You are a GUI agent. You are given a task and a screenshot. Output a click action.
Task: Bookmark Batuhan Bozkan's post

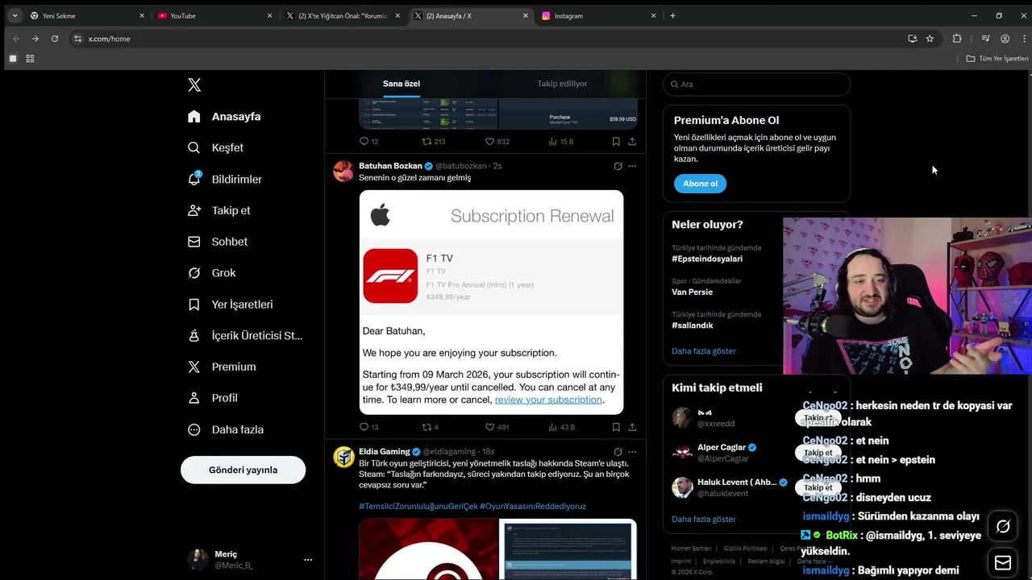coord(616,427)
